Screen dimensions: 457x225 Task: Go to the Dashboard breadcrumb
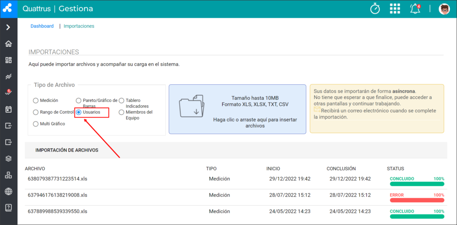click(42, 26)
